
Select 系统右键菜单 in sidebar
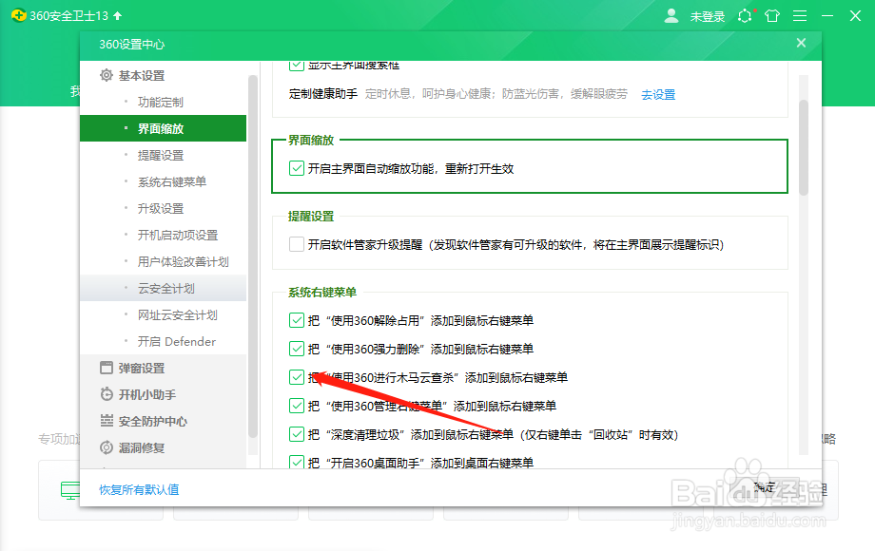(163, 181)
